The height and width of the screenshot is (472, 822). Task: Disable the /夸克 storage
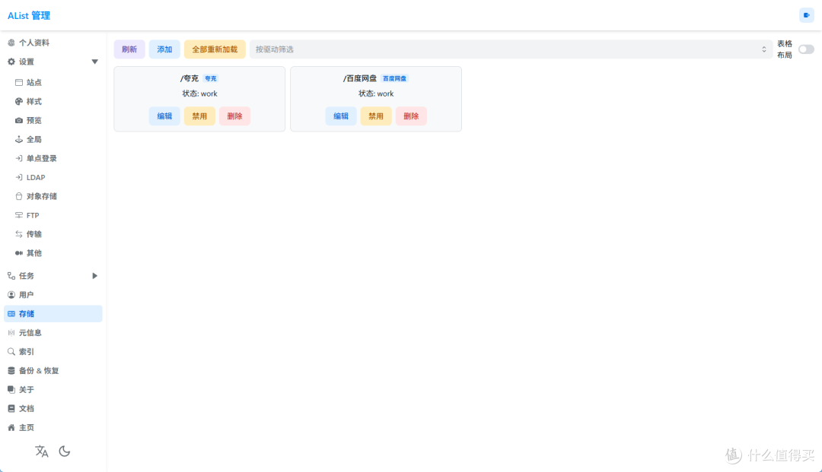(x=199, y=116)
